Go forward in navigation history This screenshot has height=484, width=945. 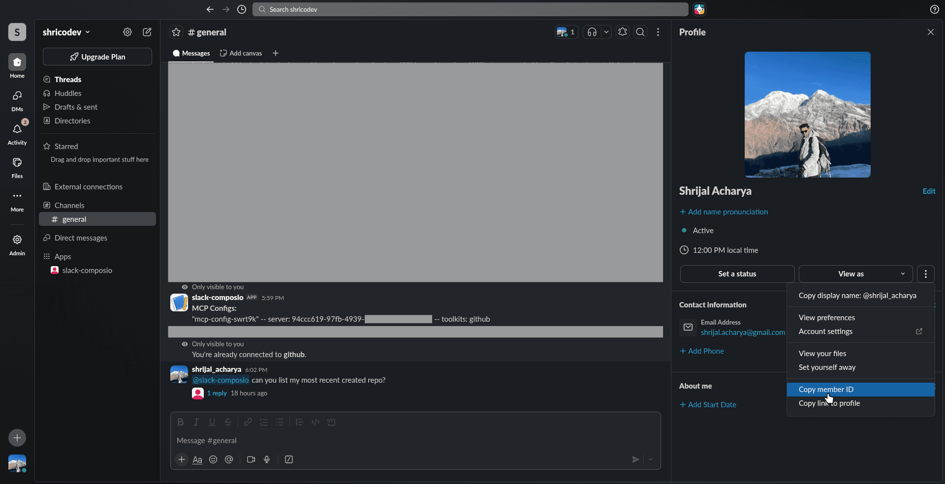(226, 9)
